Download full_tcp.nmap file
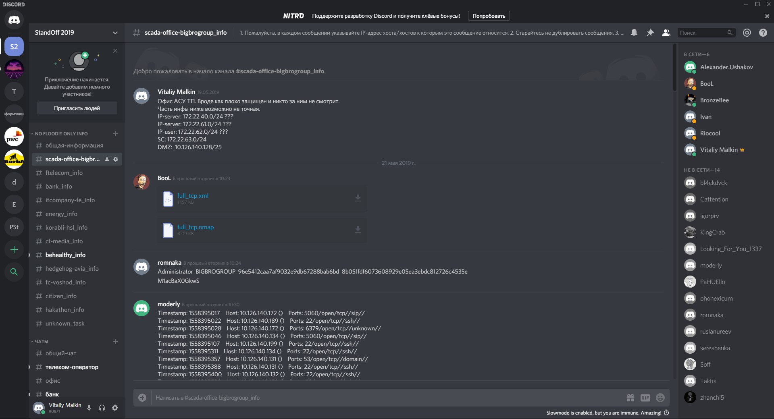This screenshot has height=419, width=774. tap(358, 230)
